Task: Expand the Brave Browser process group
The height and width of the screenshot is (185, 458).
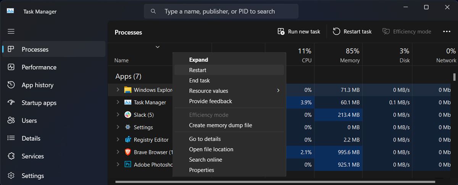Action: coord(118,152)
